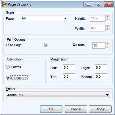The image size is (115, 115).
Task: Increase Height with the up spinner arrow
Action: click(x=108, y=17)
